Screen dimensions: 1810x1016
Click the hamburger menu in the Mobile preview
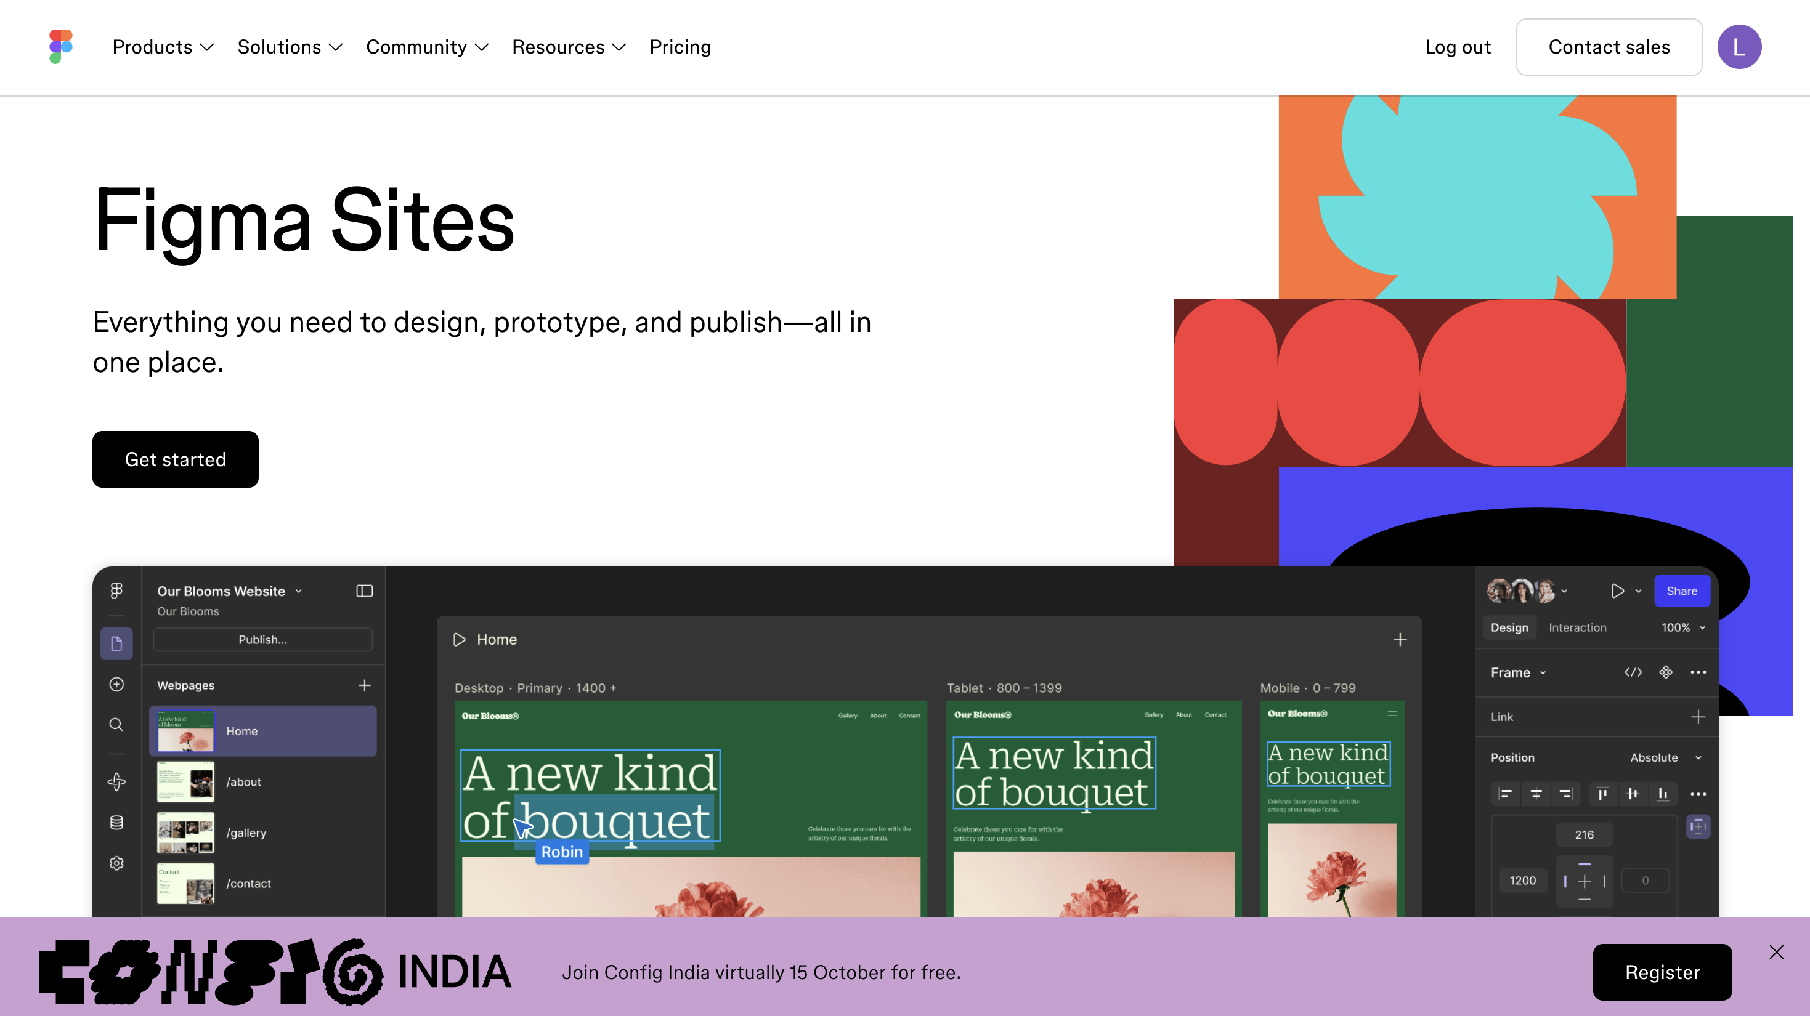click(x=1392, y=714)
